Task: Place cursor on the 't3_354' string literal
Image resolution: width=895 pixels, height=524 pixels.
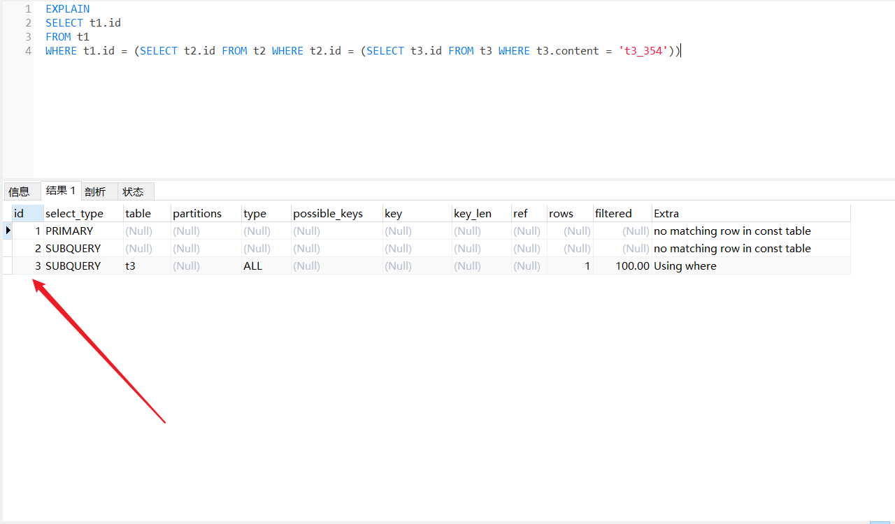Action: 642,50
